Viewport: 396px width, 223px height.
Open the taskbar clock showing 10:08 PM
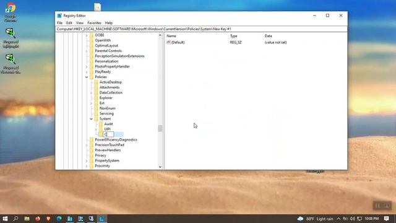371,219
